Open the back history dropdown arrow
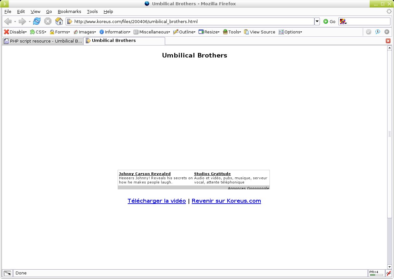This screenshot has height=279, width=394. [x=15, y=22]
